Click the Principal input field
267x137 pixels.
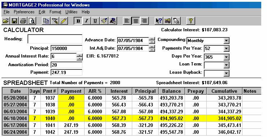click(x=66, y=48)
